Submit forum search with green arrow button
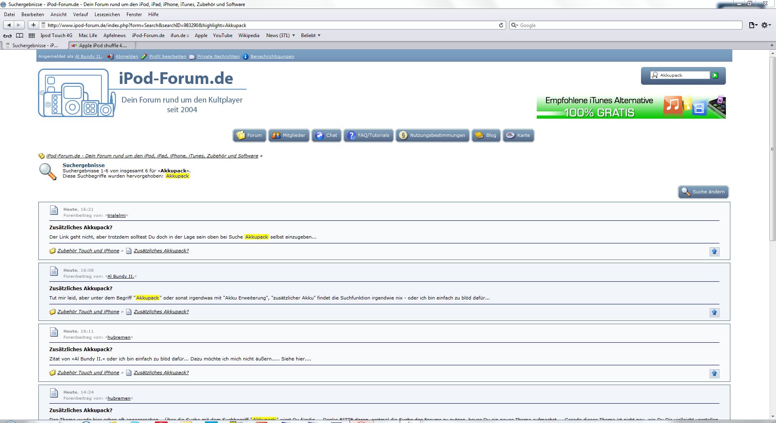Image resolution: width=776 pixels, height=423 pixels. (x=715, y=75)
